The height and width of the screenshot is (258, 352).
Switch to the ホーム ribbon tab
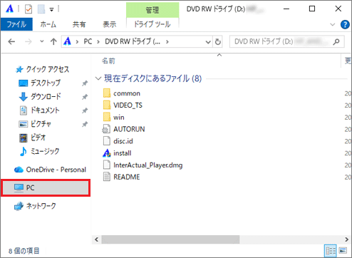(48, 24)
